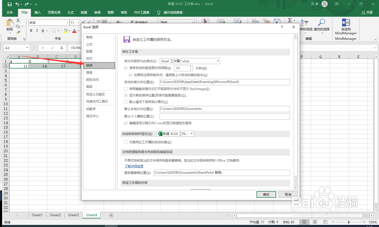Viewport: 379px width, 227px height.
Task: Select the Formulas options category
Action: 99,44
